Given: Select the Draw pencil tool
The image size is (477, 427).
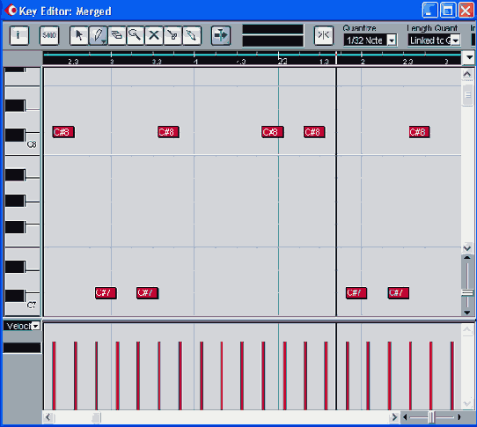Looking at the screenshot, I should [x=98, y=35].
